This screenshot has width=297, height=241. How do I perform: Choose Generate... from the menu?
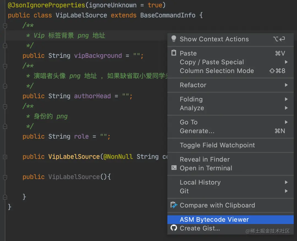point(230,131)
